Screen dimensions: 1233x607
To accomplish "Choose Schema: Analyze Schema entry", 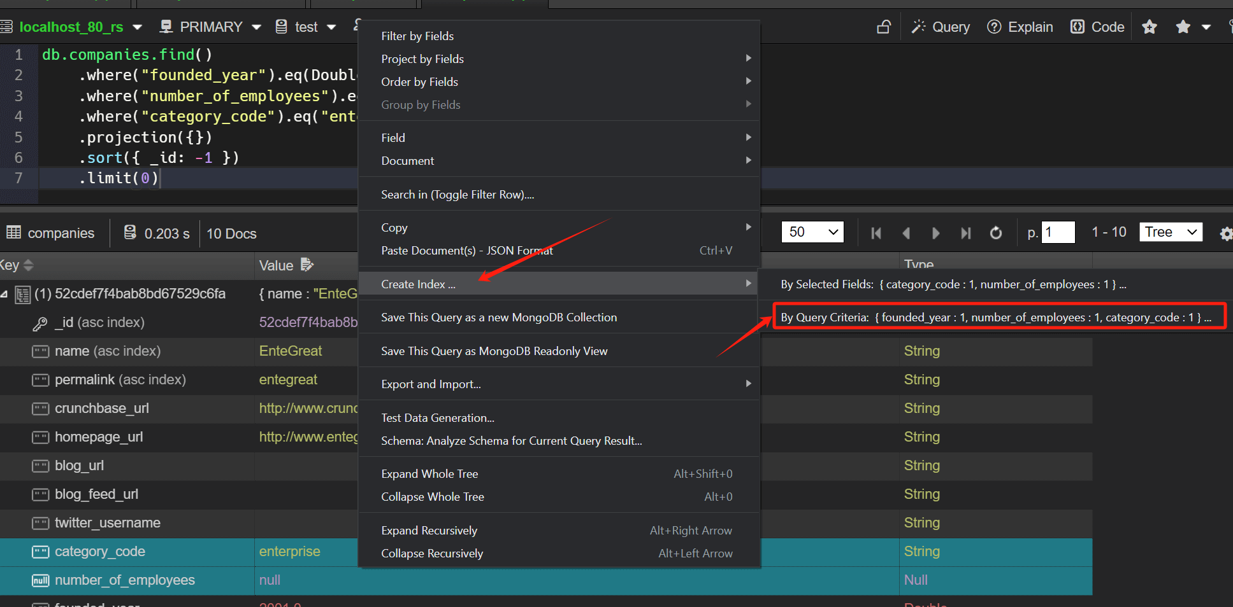I will [559, 441].
